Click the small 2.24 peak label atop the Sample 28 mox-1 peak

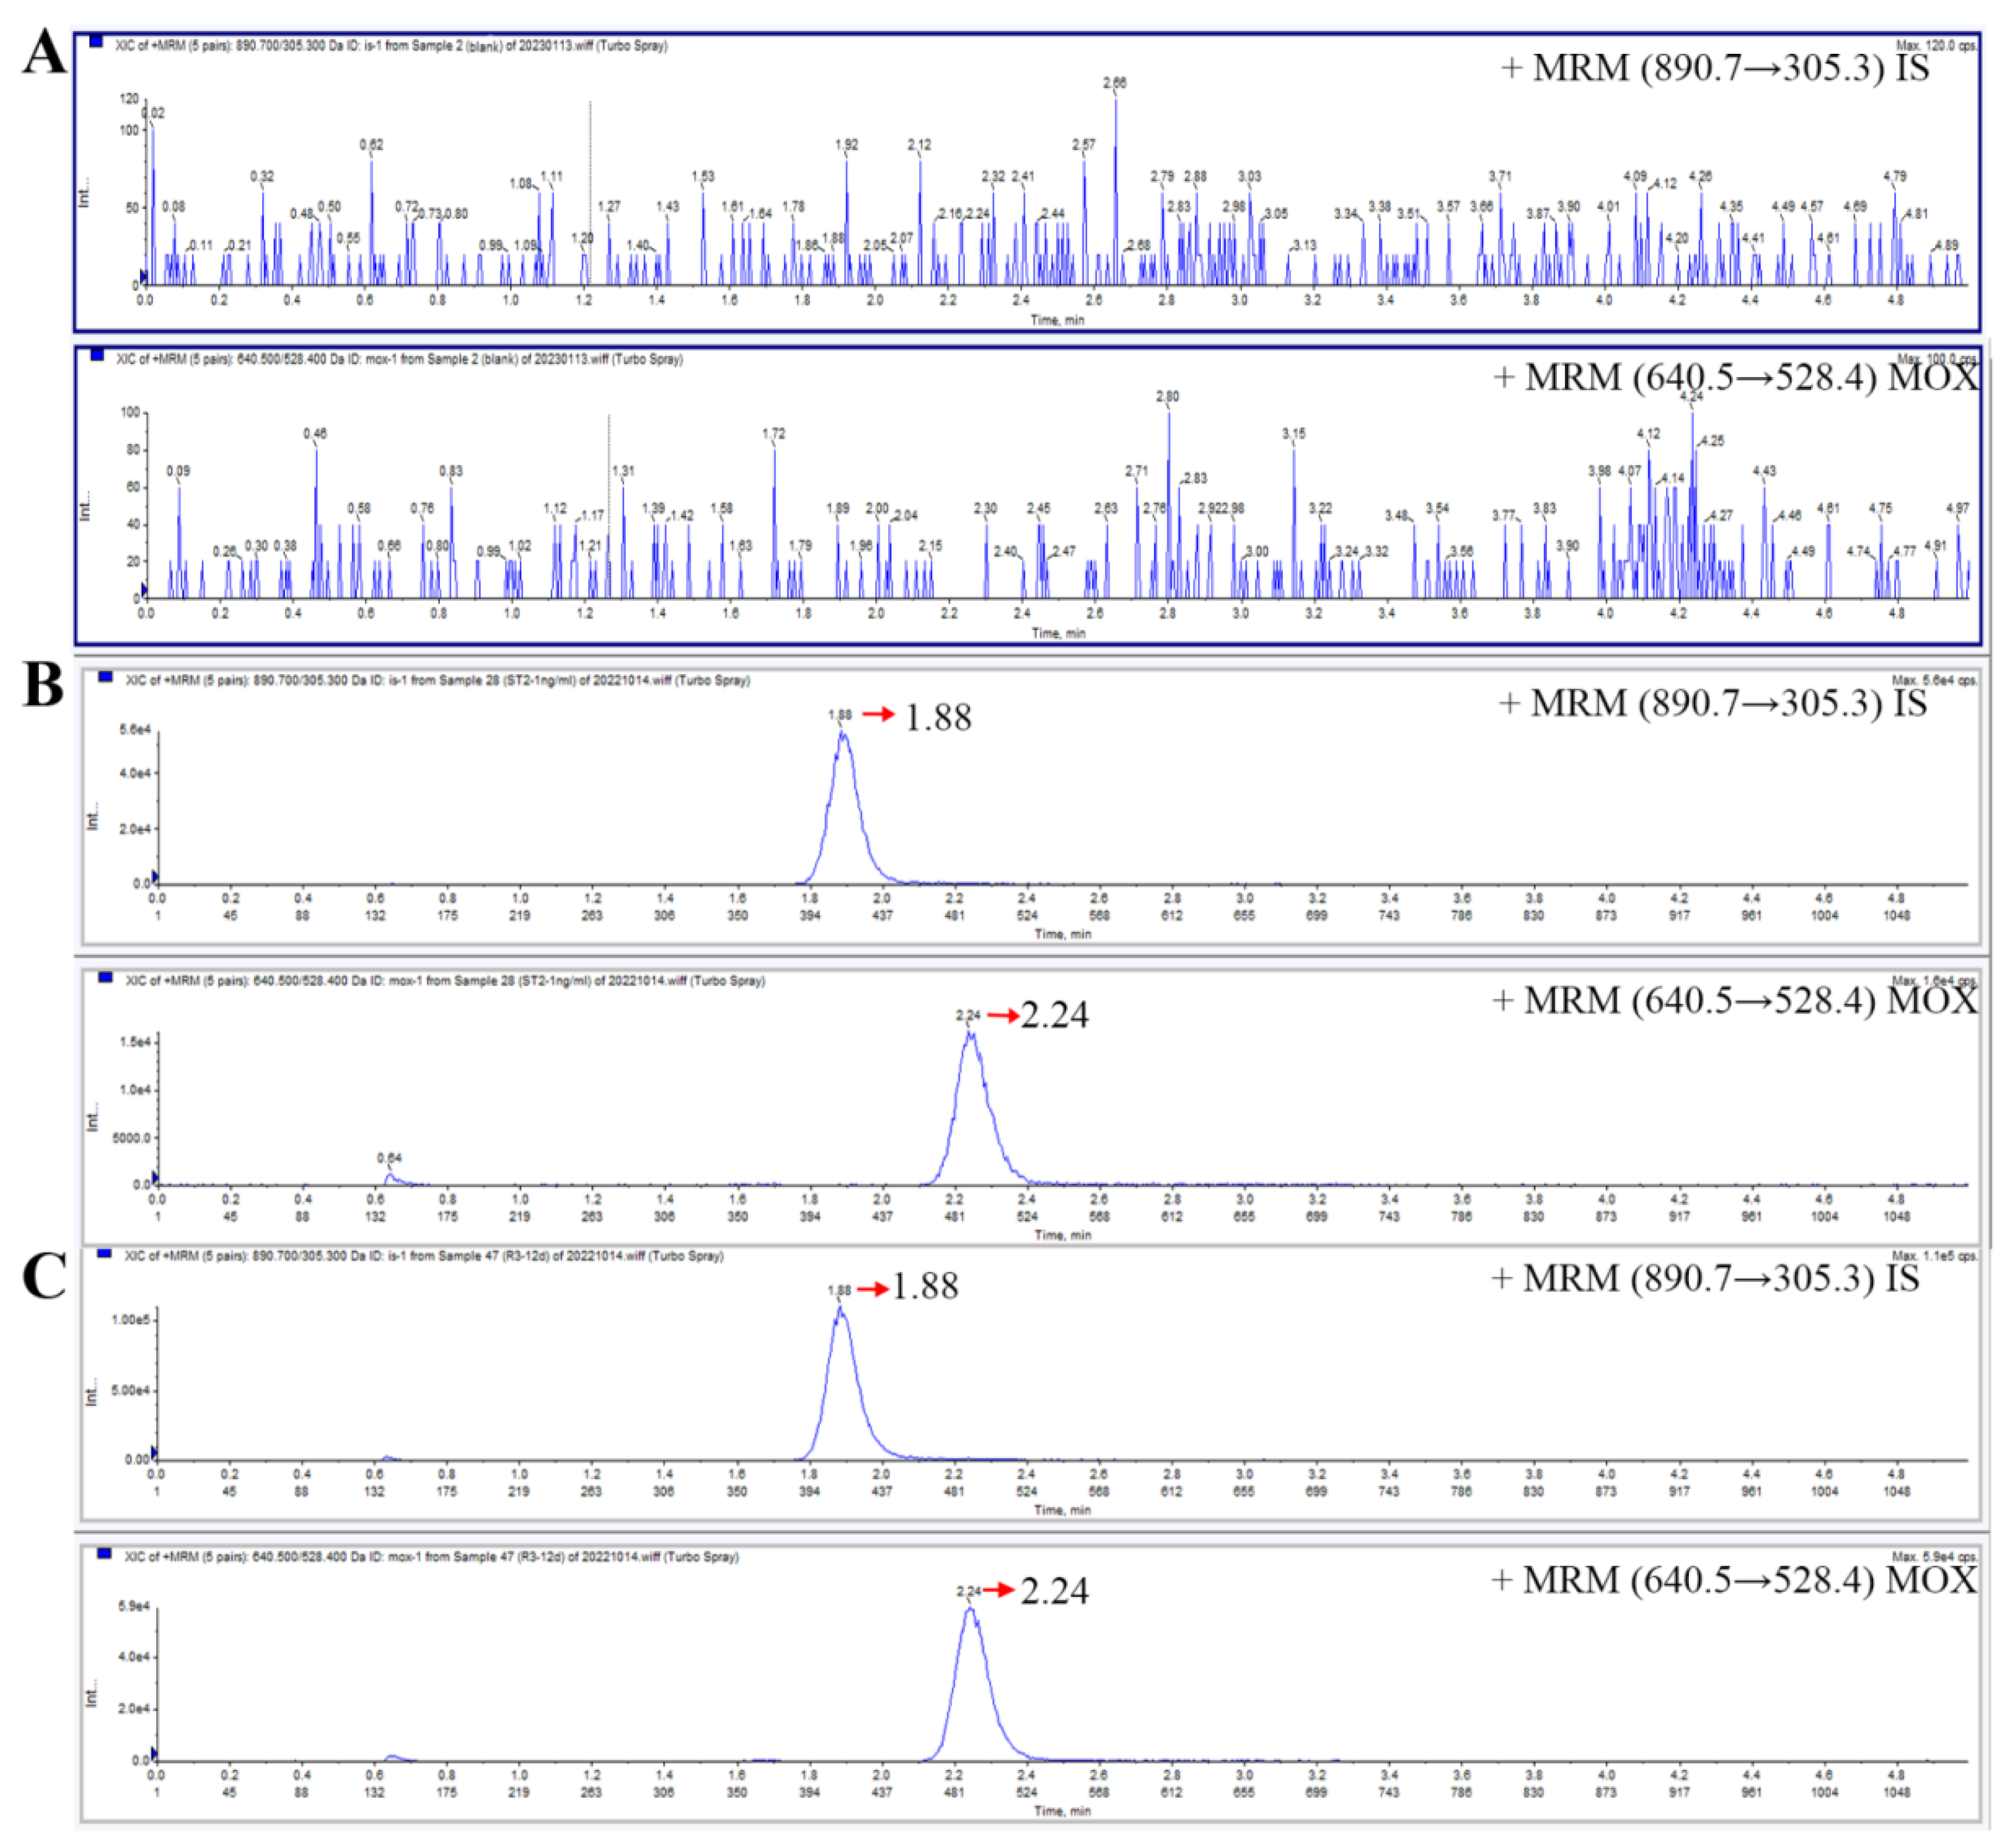967,1015
